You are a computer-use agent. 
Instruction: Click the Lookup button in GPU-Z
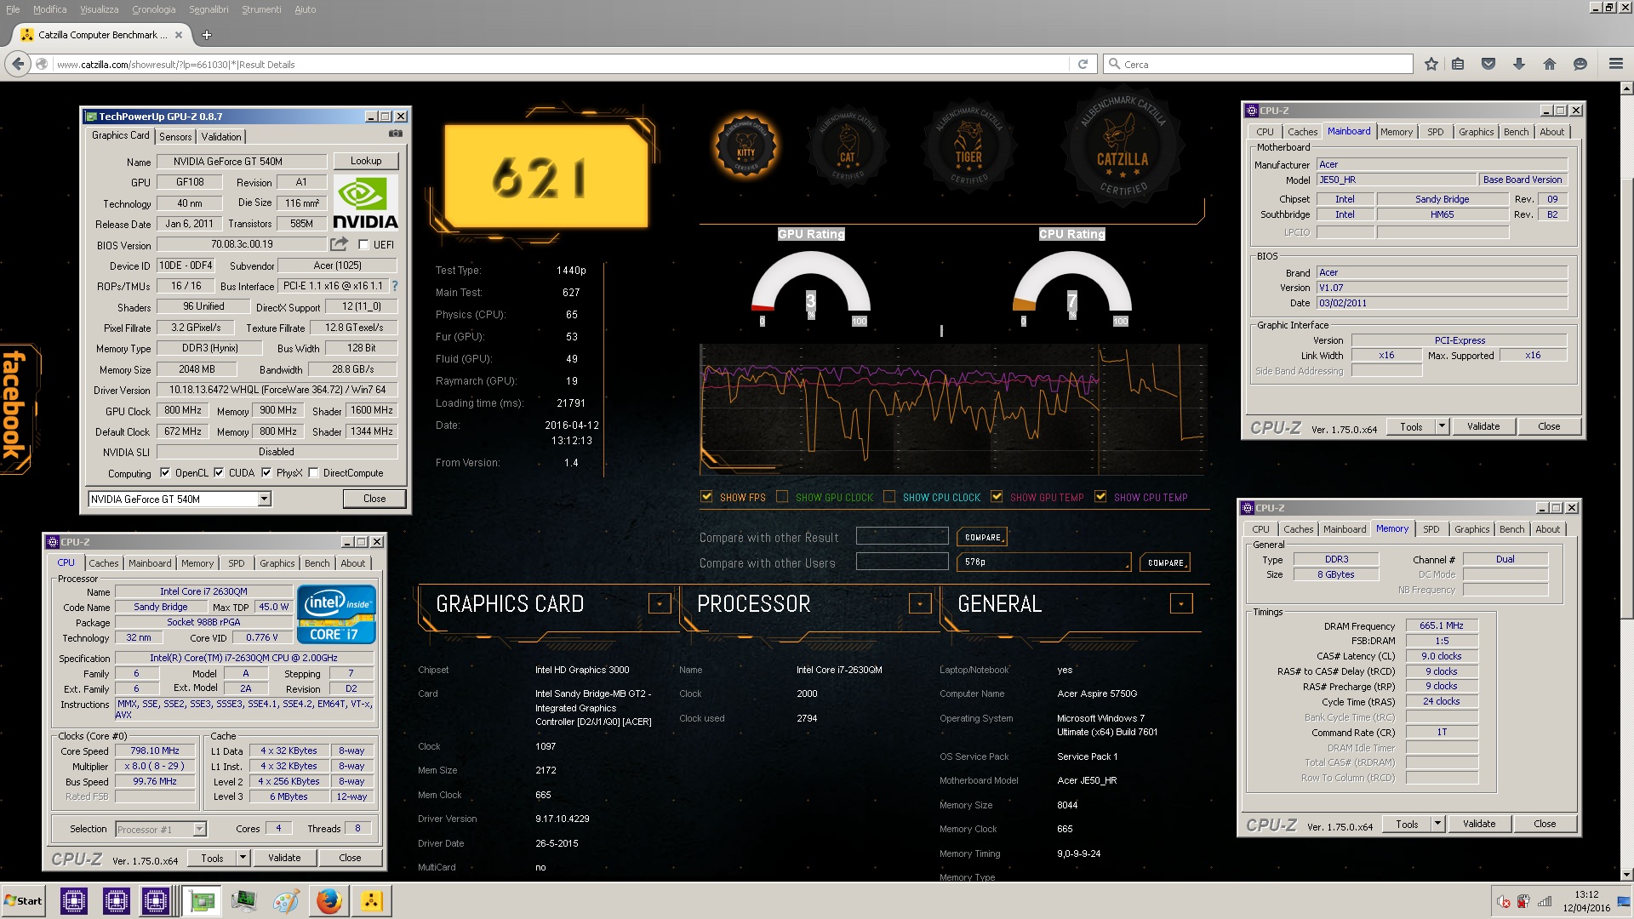(x=366, y=161)
